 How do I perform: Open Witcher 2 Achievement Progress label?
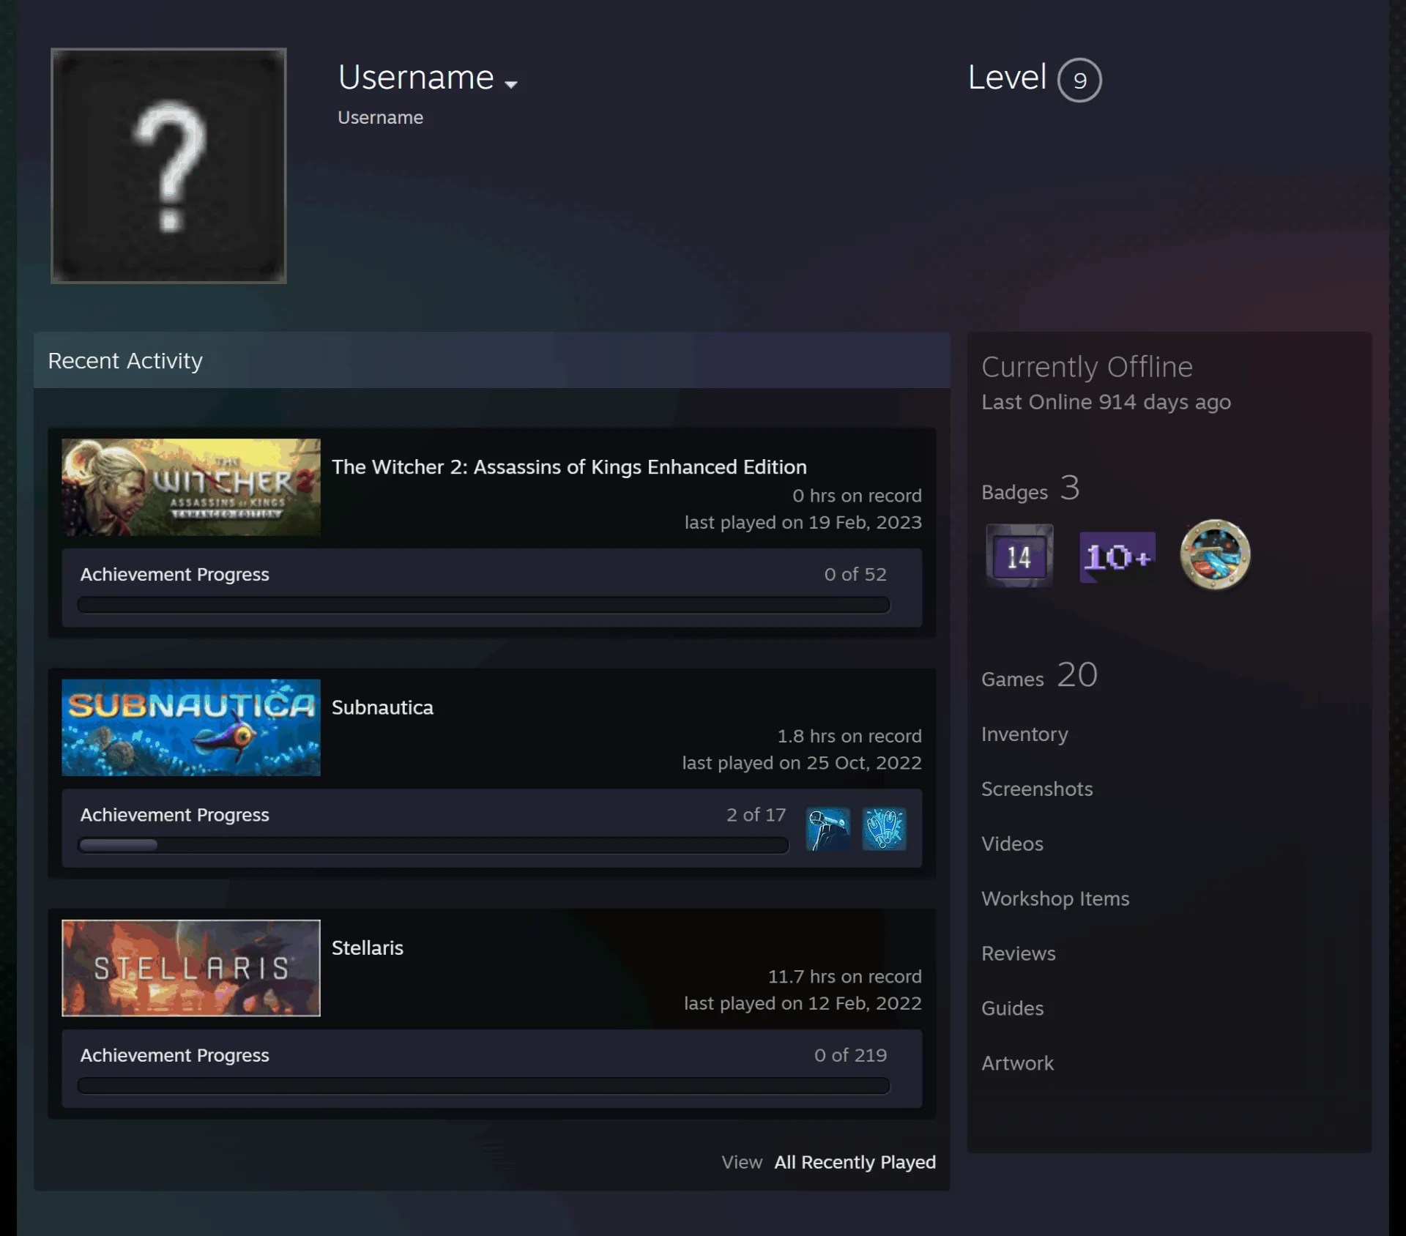tap(175, 575)
